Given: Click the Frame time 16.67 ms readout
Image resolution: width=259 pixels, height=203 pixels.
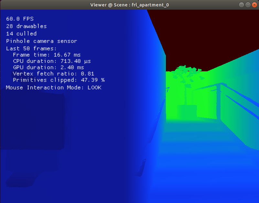Looking at the screenshot, I should coord(46,55).
